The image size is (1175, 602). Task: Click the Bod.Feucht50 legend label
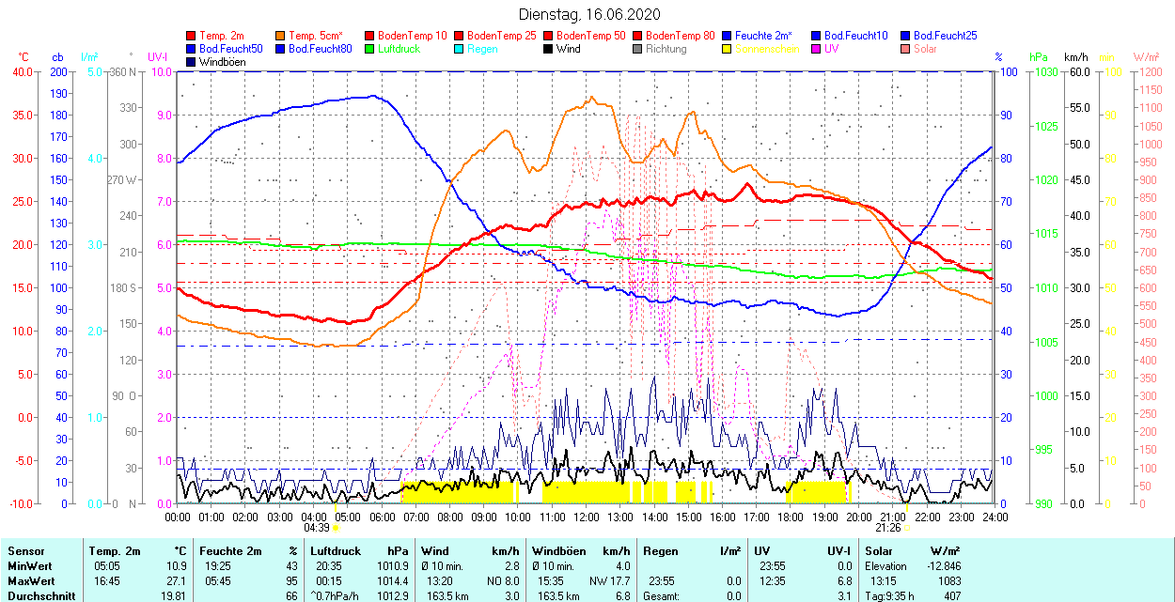pos(230,49)
